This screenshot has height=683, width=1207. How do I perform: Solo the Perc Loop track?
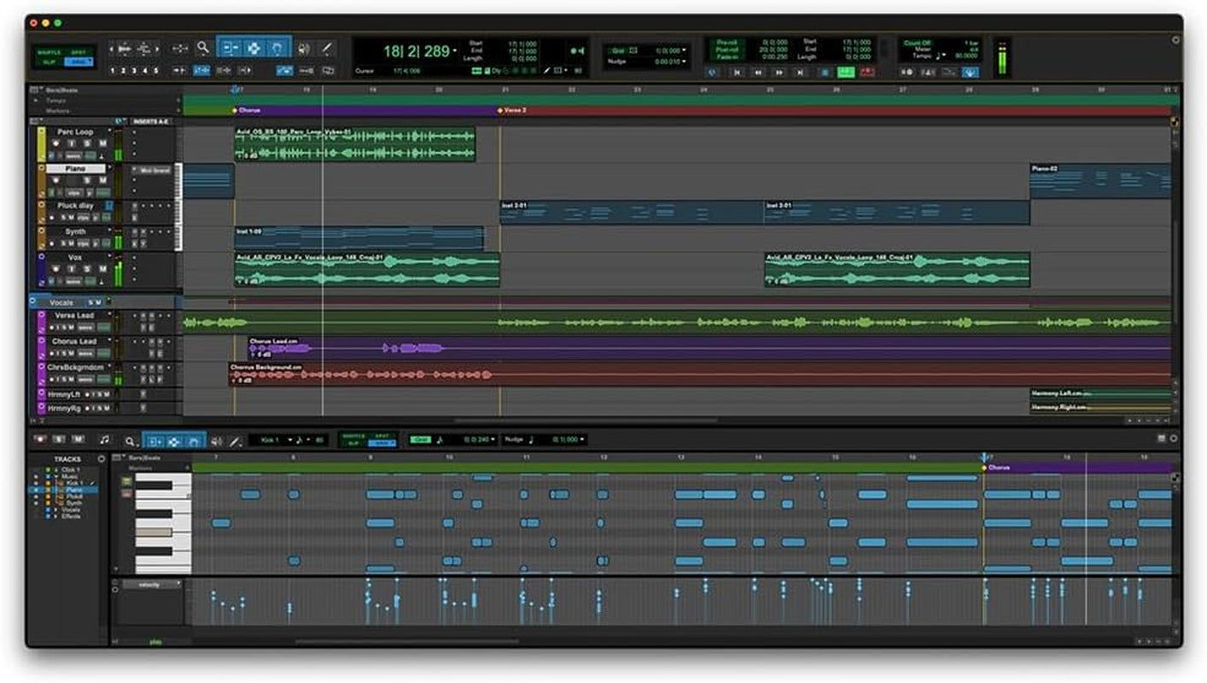87,143
